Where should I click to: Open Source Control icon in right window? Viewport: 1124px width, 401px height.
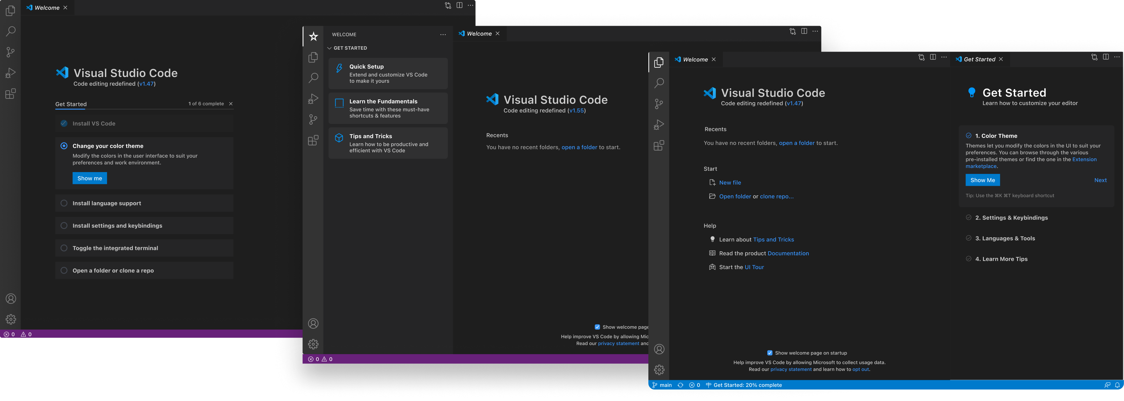tap(659, 104)
